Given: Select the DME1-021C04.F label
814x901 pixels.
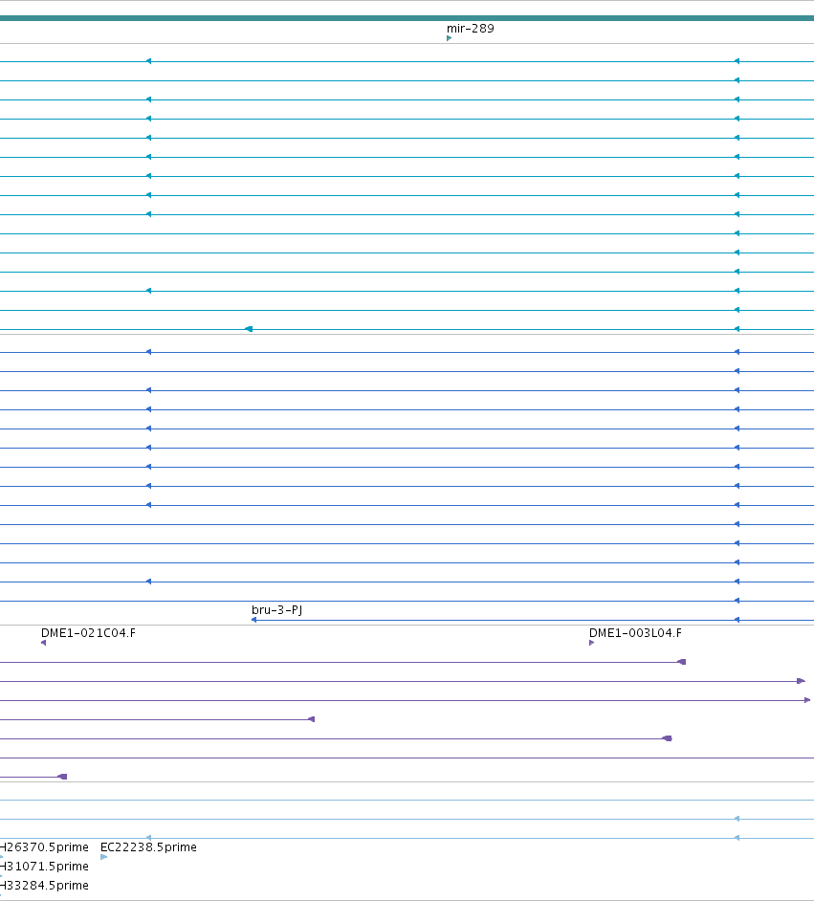Looking at the screenshot, I should 88,632.
